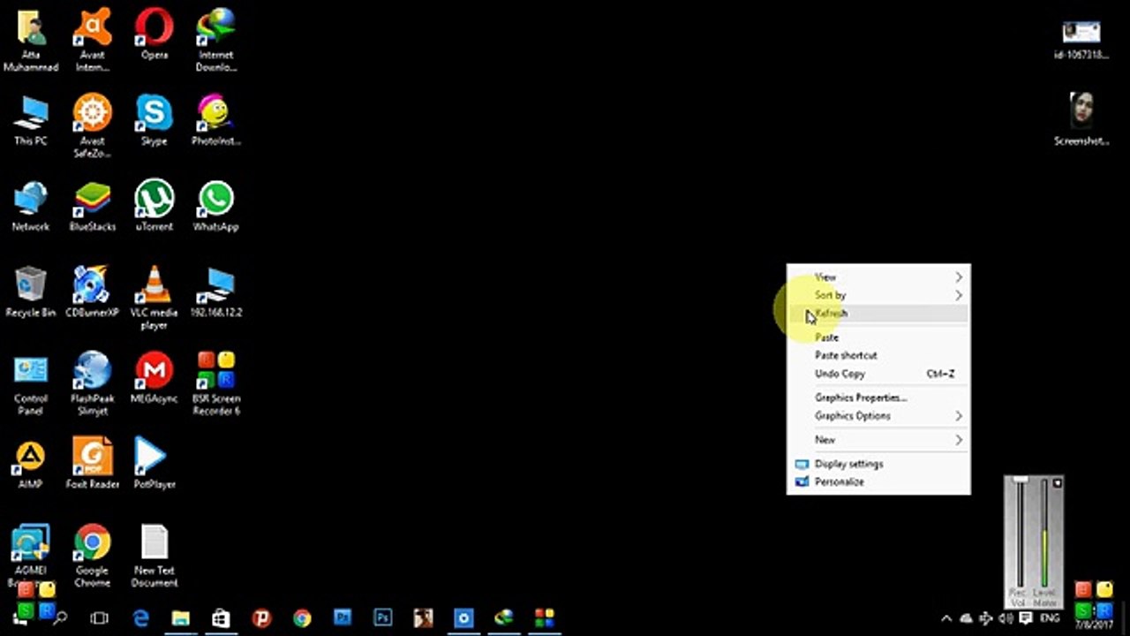Screen dimensions: 1130x636
Task: Click the FlashPeak Slimjet browser shortcut
Action: point(93,383)
